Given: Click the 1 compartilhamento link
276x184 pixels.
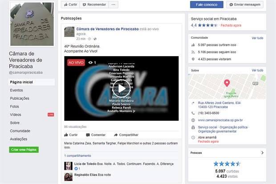Looking at the screenshot, I should click(x=77, y=155).
